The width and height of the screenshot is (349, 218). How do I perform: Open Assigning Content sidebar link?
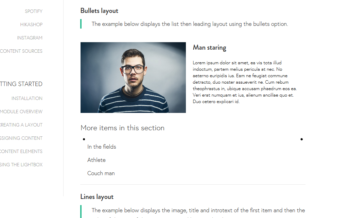(x=21, y=138)
